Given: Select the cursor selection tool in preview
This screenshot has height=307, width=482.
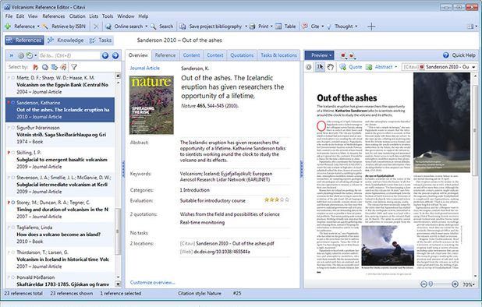Looking at the screenshot, I should tap(320, 67).
